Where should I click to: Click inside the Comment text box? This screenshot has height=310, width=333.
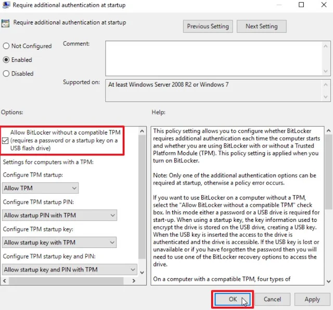pyautogui.click(x=214, y=58)
